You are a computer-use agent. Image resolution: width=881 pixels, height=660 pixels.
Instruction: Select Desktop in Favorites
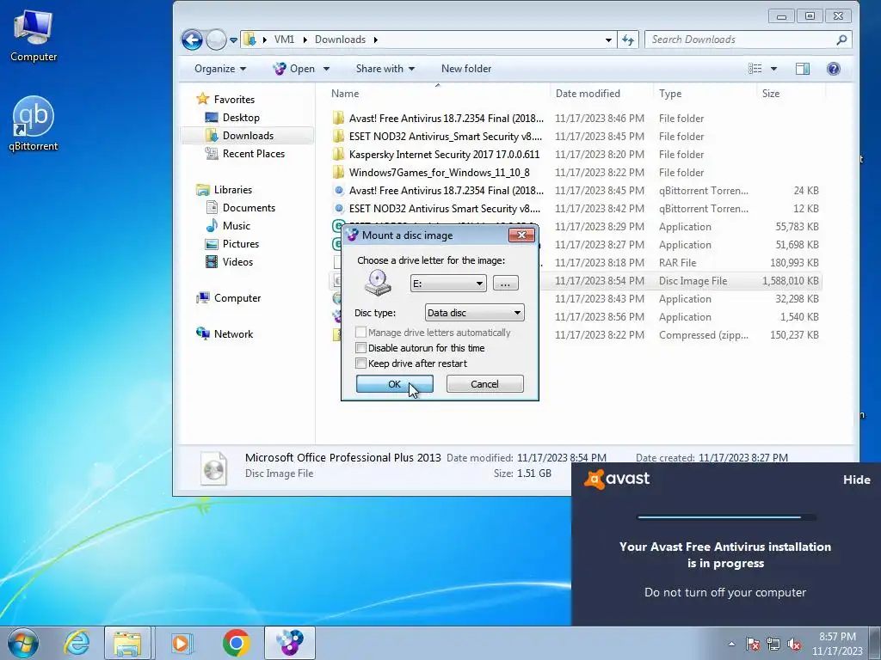point(241,117)
